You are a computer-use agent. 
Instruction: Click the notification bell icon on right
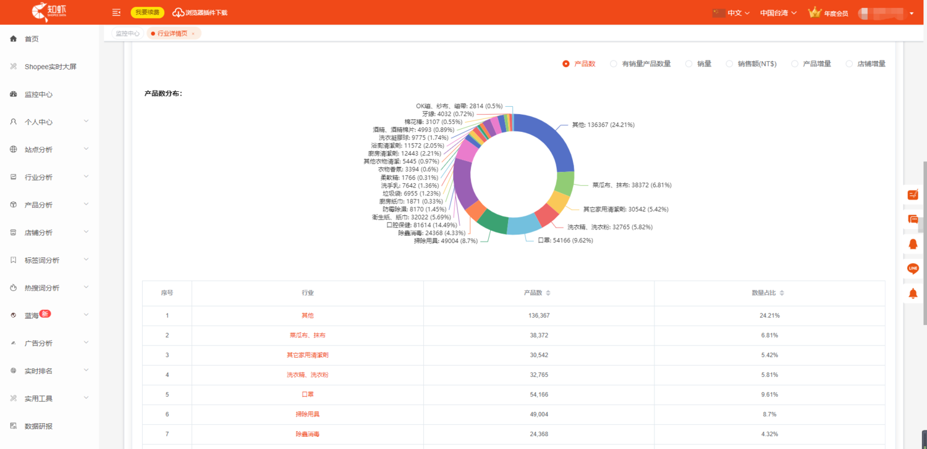coord(913,294)
